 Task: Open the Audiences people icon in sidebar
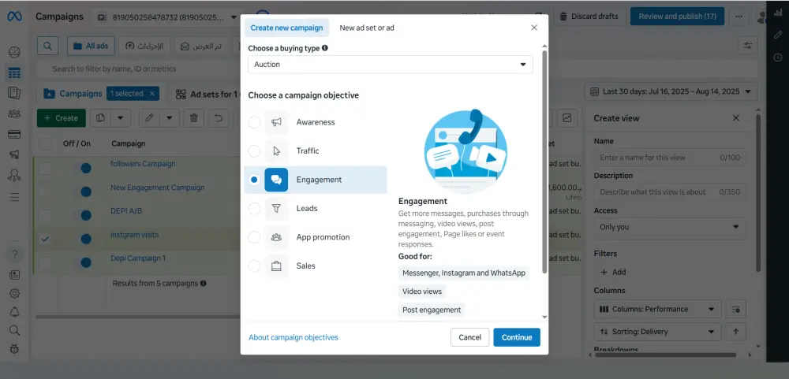(x=14, y=113)
